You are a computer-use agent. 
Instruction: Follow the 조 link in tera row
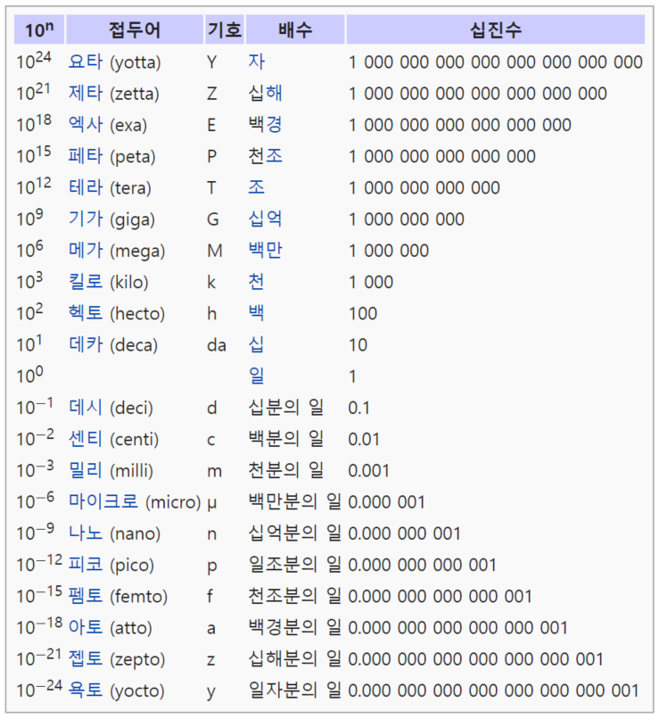click(256, 187)
